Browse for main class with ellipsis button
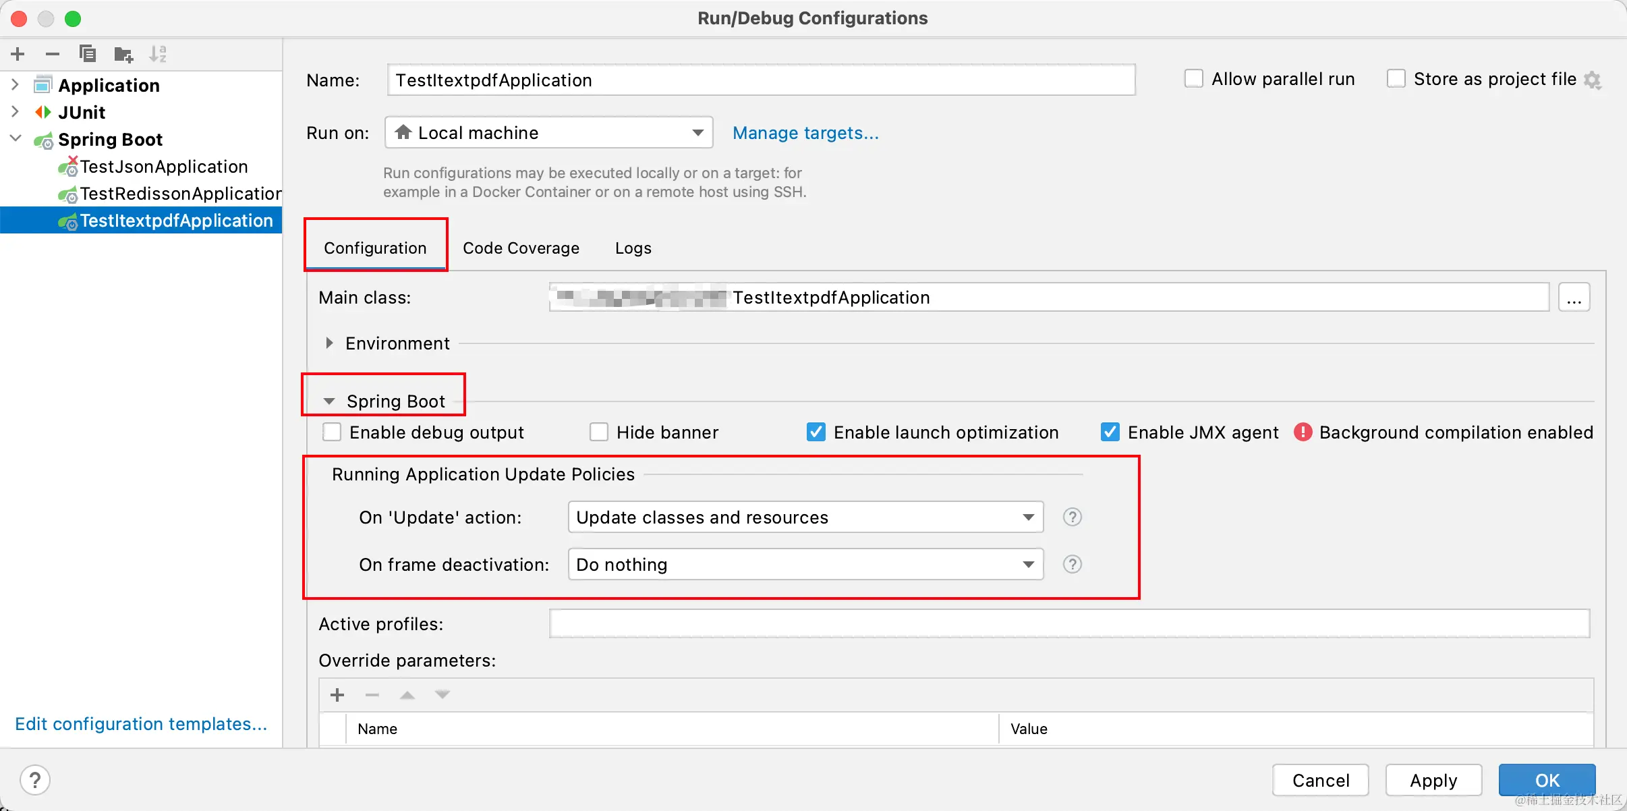Viewport: 1627px width, 811px height. (x=1574, y=298)
